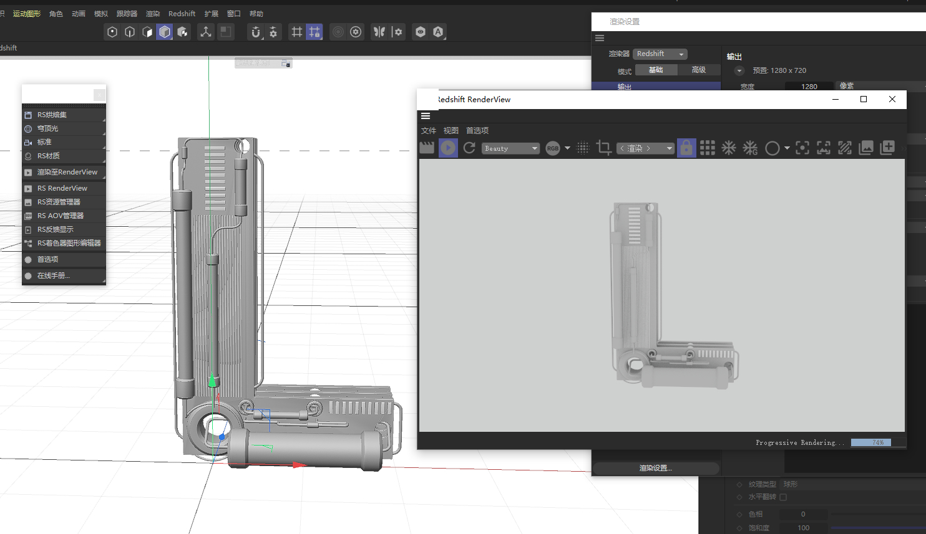
Task: Open 帮助 menu in main menu bar
Action: point(256,14)
